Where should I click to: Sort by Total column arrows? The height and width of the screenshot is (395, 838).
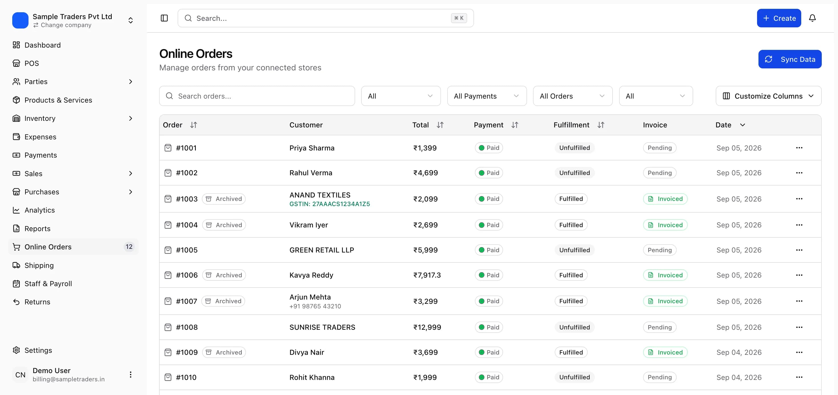tap(440, 125)
